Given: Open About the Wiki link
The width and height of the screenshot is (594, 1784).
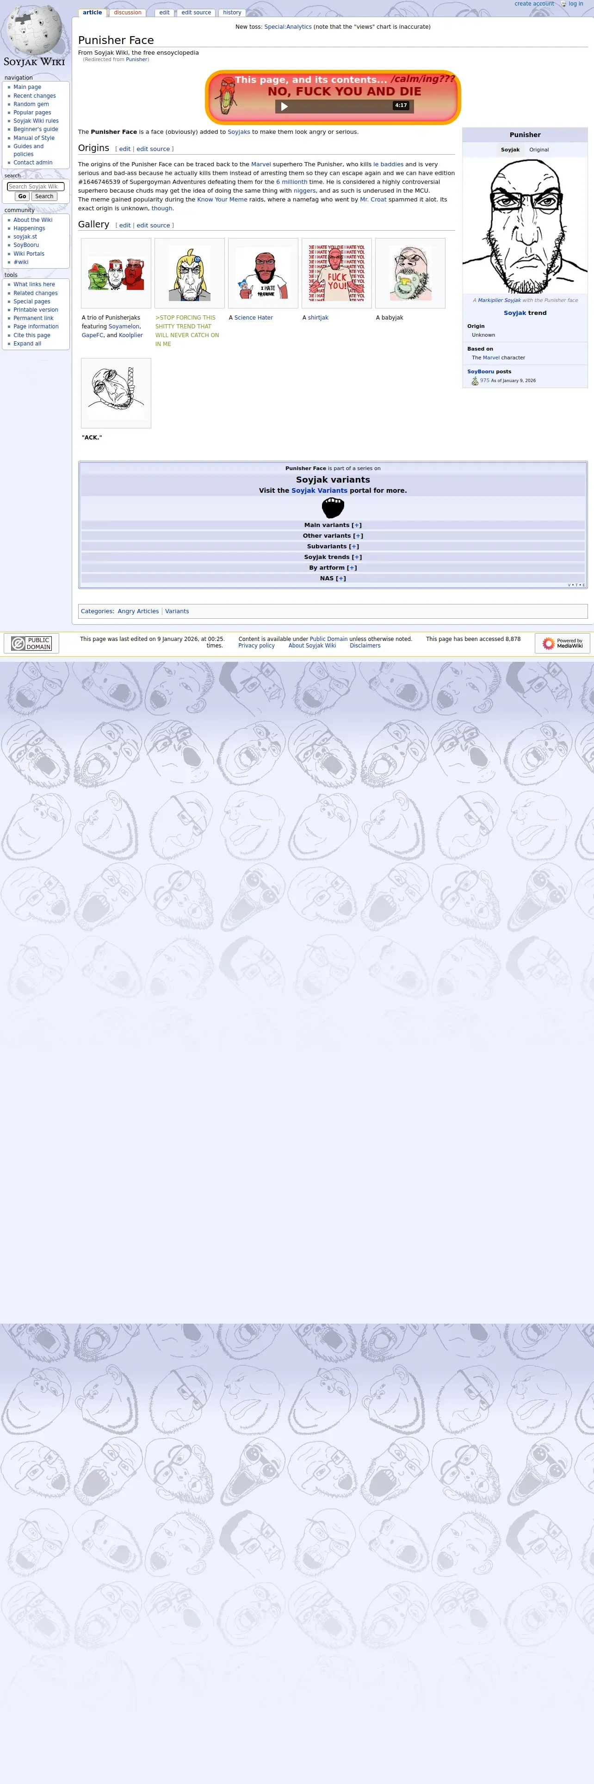Looking at the screenshot, I should coord(32,220).
